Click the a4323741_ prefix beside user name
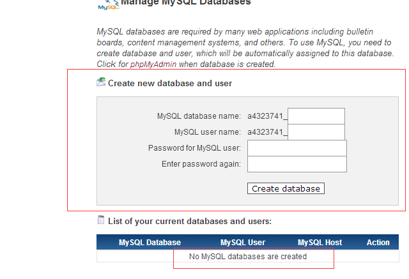 point(267,132)
